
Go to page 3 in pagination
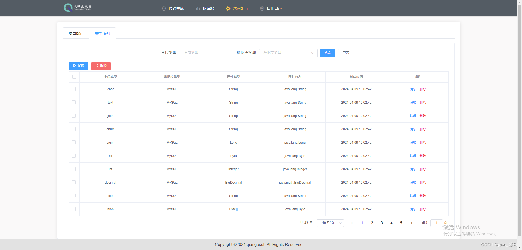[x=382, y=223]
